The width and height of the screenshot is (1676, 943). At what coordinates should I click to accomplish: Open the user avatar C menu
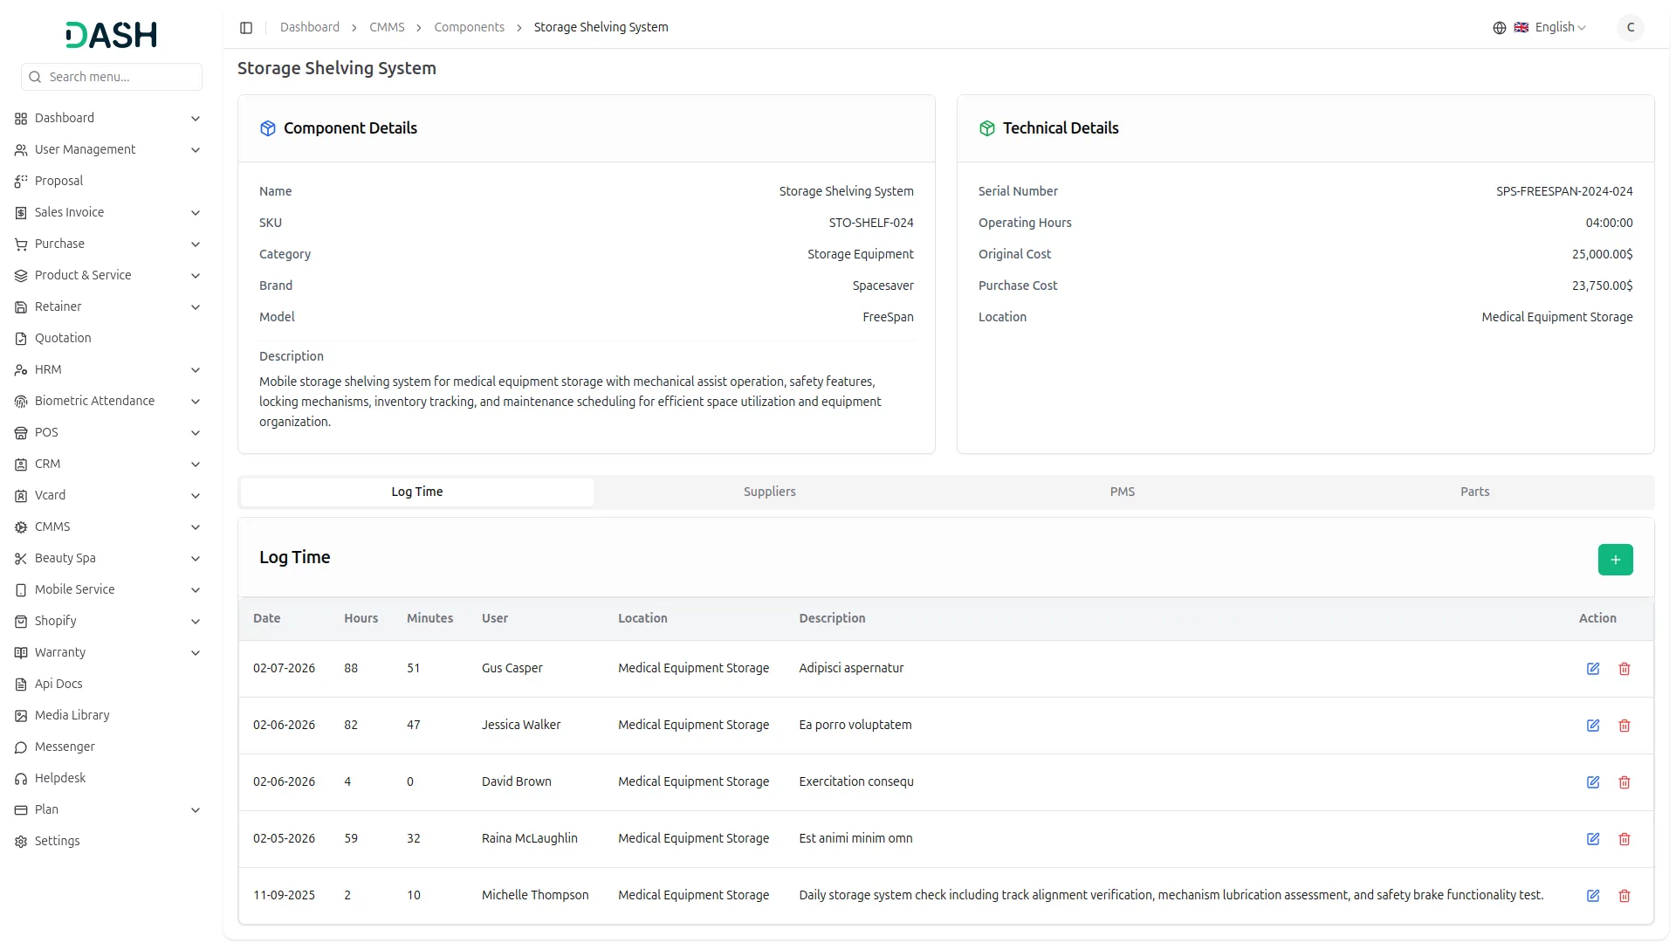pos(1630,28)
